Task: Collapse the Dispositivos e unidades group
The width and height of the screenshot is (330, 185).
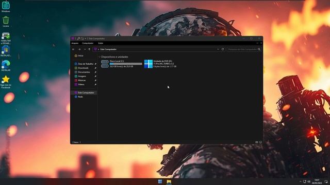Action: [100, 57]
